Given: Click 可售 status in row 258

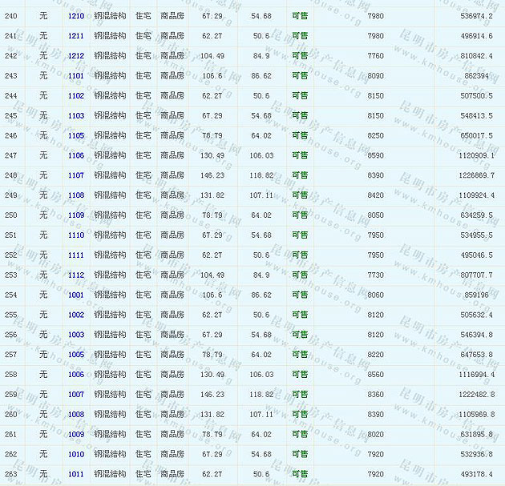Looking at the screenshot, I should pyautogui.click(x=299, y=375).
